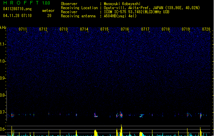The width and height of the screenshot is (214, 136).
Task: Click the meteor count label
Action: click(48, 11)
